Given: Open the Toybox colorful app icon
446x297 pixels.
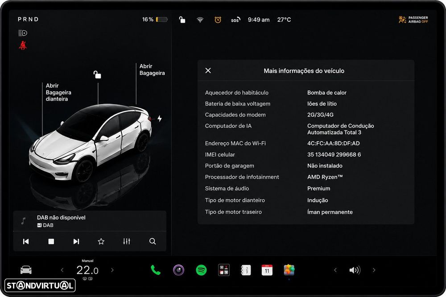Looking at the screenshot, I should (x=289, y=270).
